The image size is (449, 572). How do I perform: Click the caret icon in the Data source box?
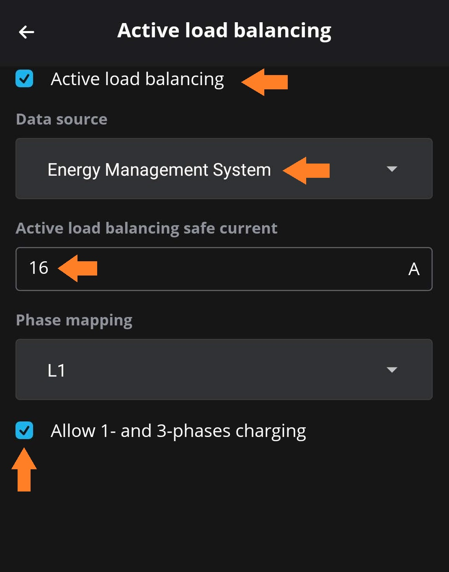click(x=392, y=169)
